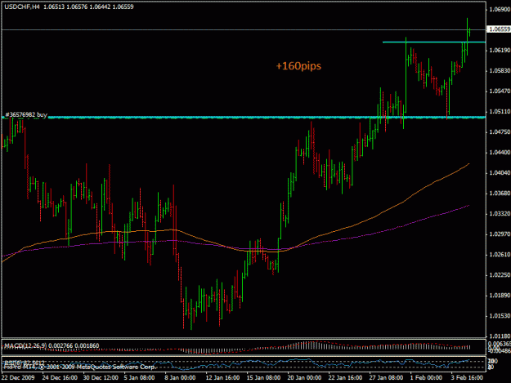Click the 1.02250 price axis label
Image resolution: width=511 pixels, height=383 pixels.
coord(500,275)
